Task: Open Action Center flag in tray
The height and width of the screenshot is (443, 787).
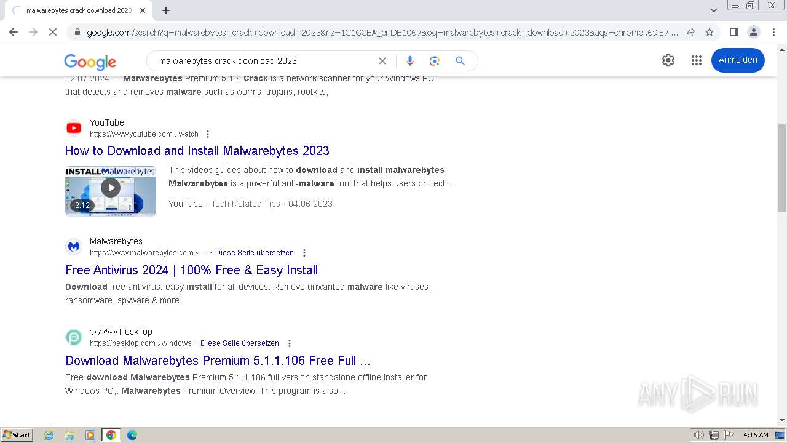Action: click(x=729, y=435)
